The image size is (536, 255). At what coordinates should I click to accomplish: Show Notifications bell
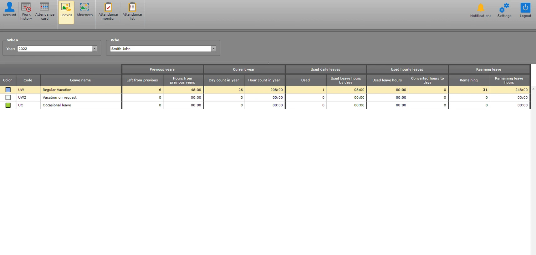point(480,10)
